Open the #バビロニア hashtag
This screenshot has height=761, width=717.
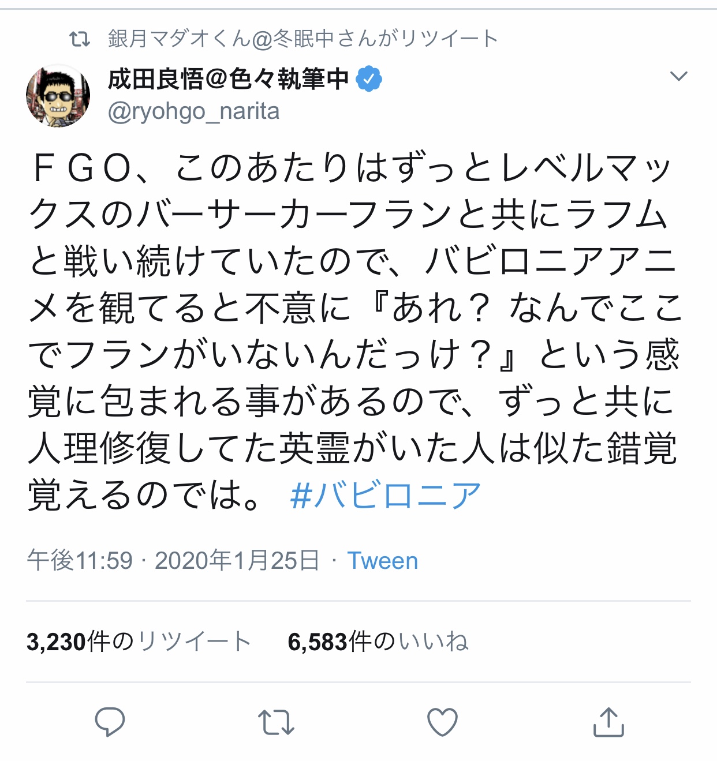[386, 496]
